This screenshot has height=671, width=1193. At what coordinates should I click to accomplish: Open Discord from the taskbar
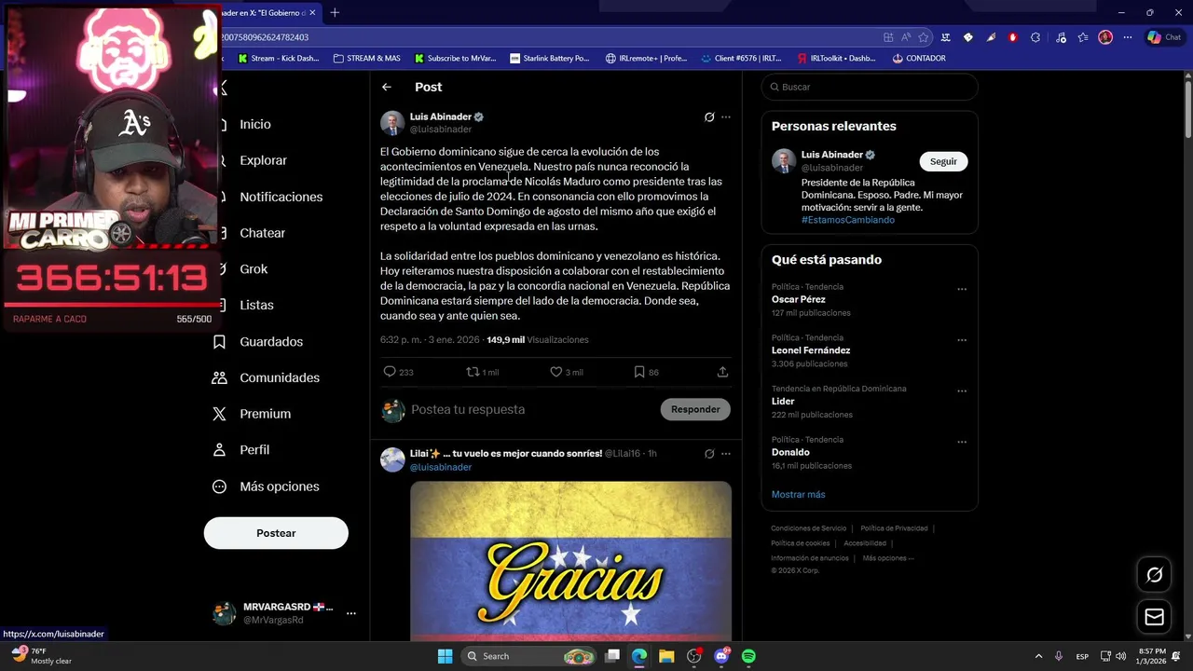(x=721, y=656)
